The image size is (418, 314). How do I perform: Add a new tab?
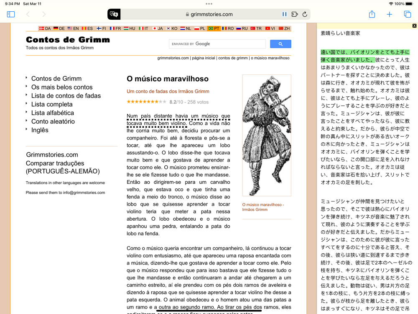pos(389,14)
